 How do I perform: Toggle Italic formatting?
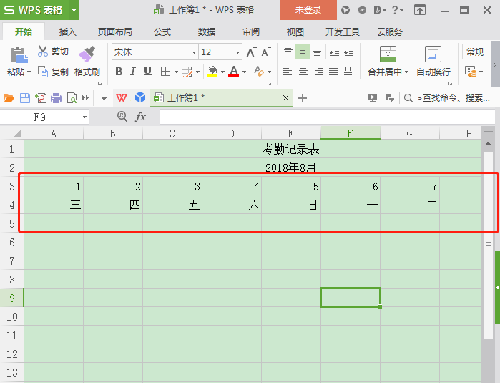coord(133,72)
